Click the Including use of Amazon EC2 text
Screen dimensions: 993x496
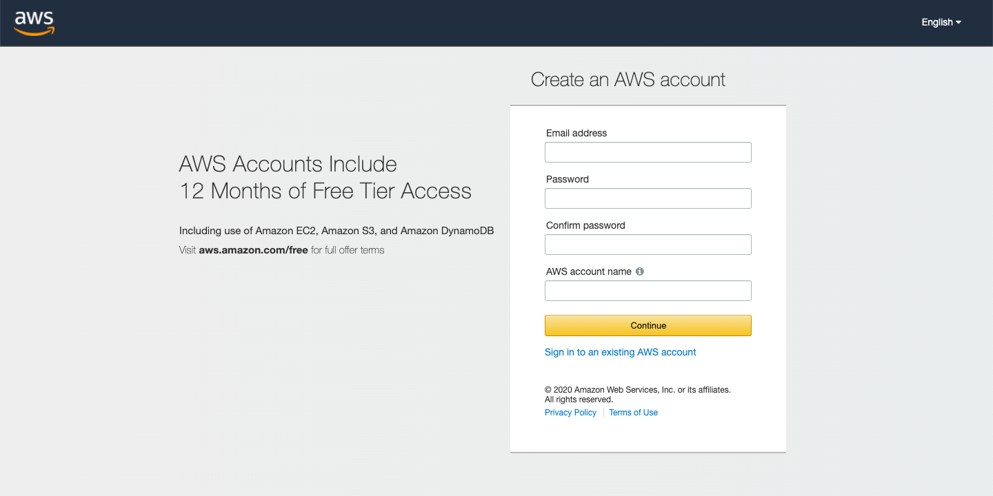point(337,231)
